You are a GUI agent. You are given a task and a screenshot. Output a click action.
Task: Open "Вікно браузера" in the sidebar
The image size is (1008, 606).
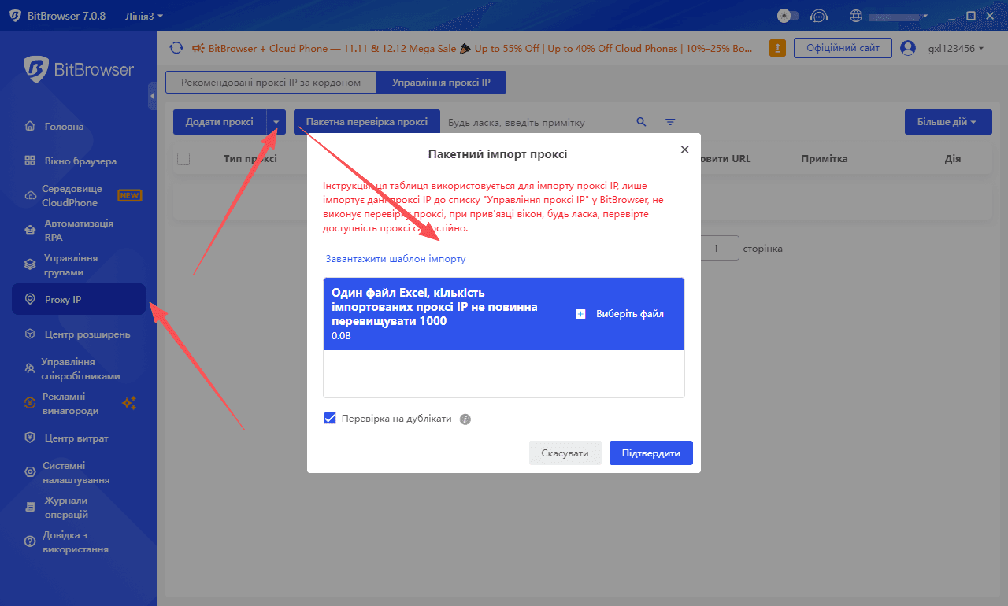tap(80, 161)
